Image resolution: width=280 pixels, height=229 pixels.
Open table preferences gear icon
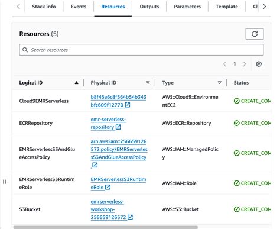259,64
